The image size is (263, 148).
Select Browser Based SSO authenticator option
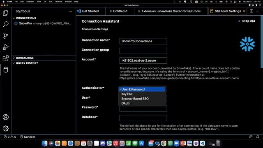click(142, 99)
